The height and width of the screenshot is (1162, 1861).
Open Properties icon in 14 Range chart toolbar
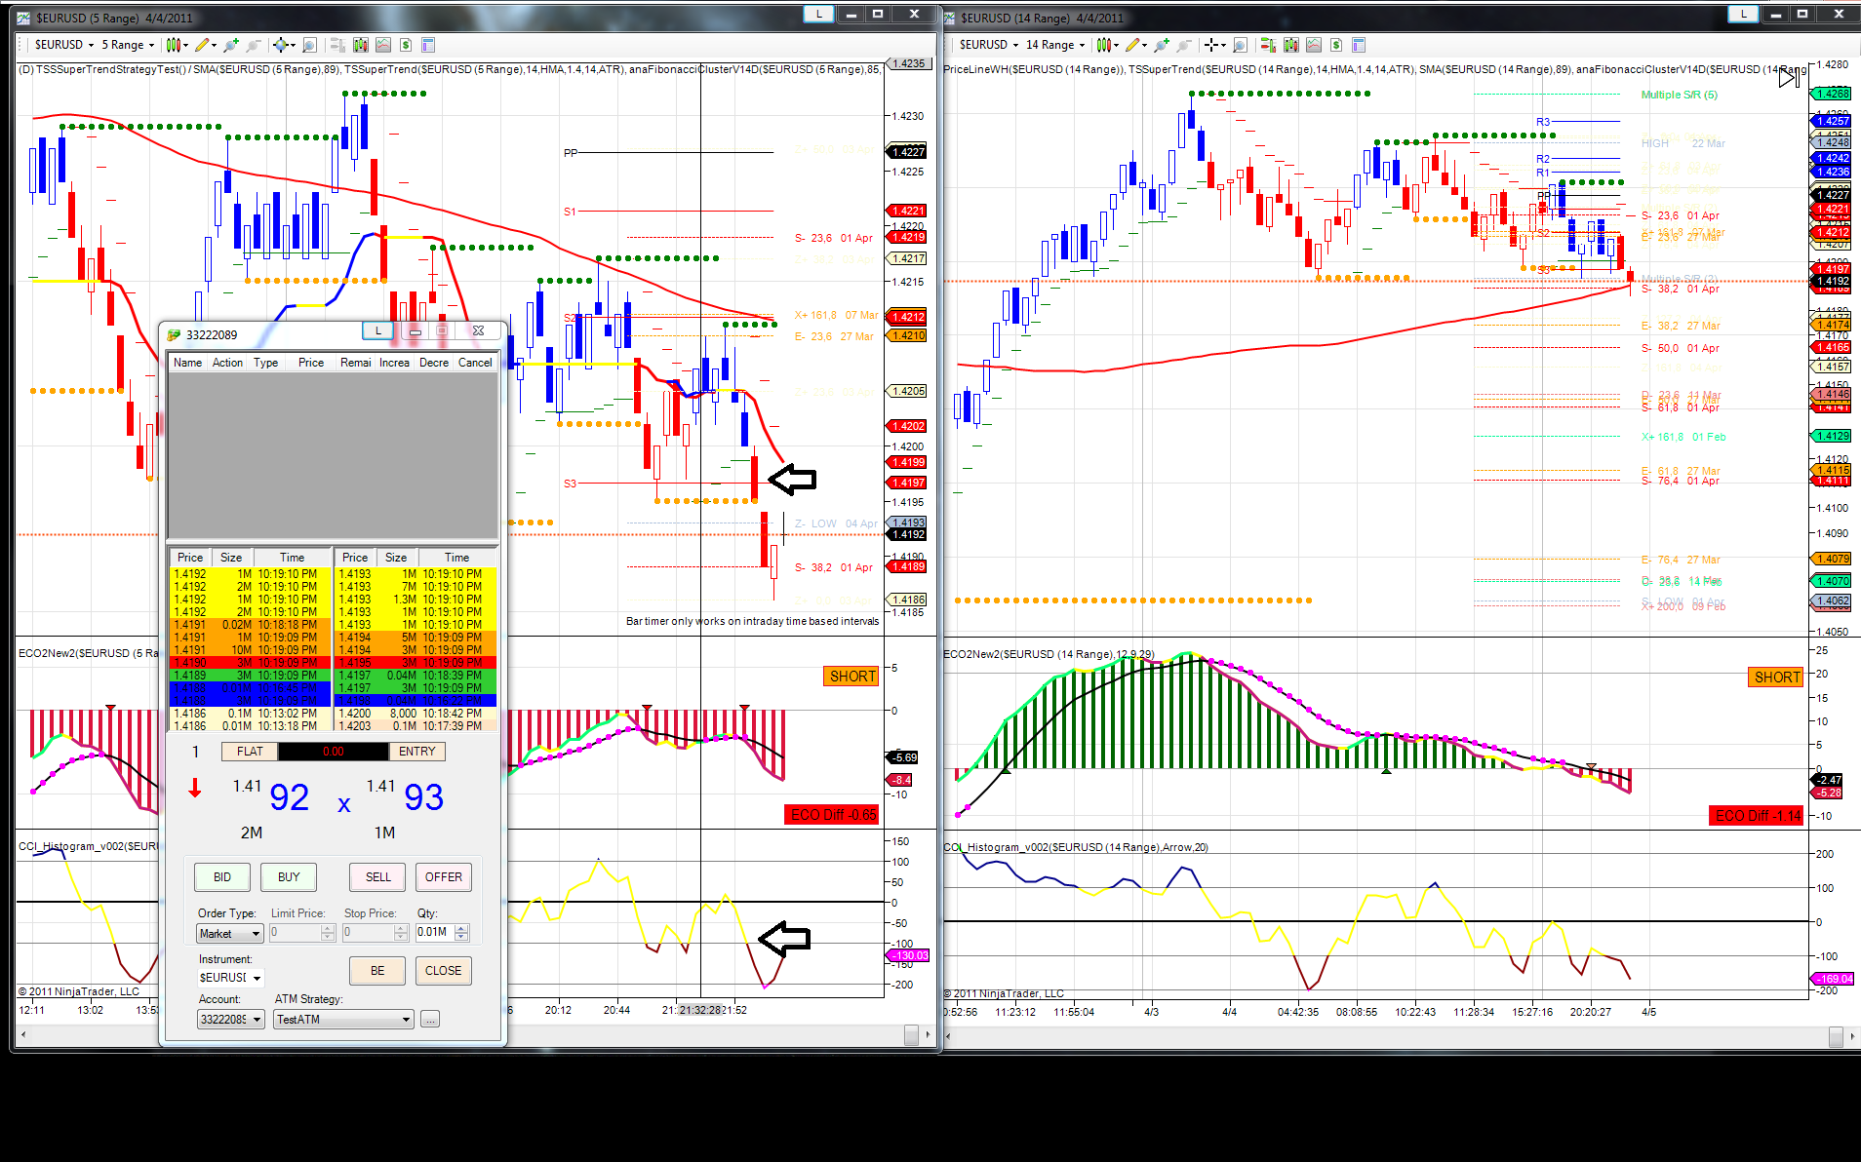[x=1359, y=45]
